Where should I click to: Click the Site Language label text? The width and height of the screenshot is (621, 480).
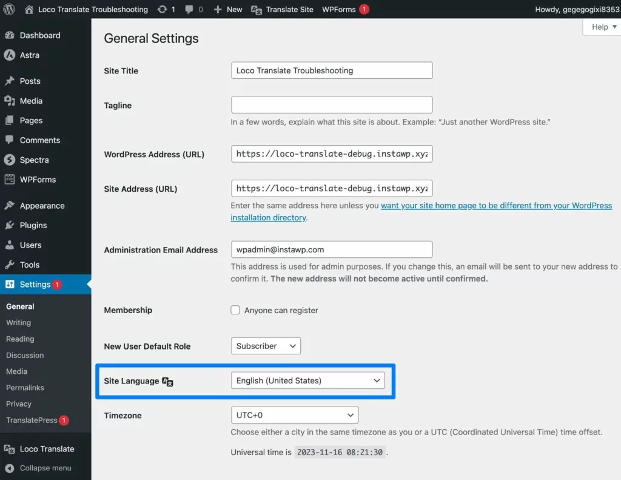coord(132,381)
